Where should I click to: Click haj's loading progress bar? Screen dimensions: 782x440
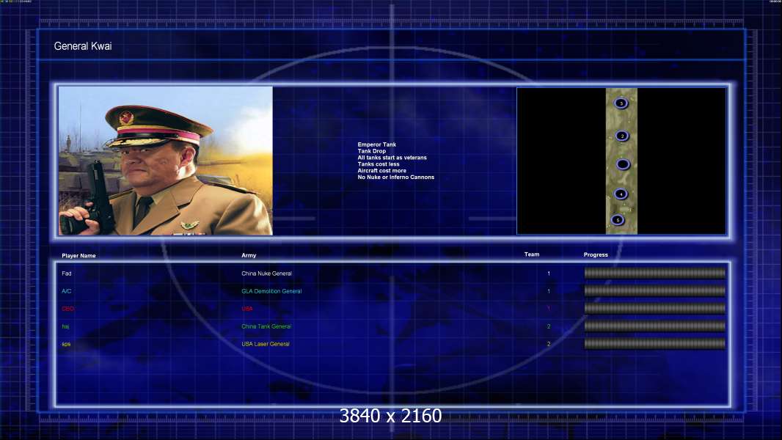point(655,326)
